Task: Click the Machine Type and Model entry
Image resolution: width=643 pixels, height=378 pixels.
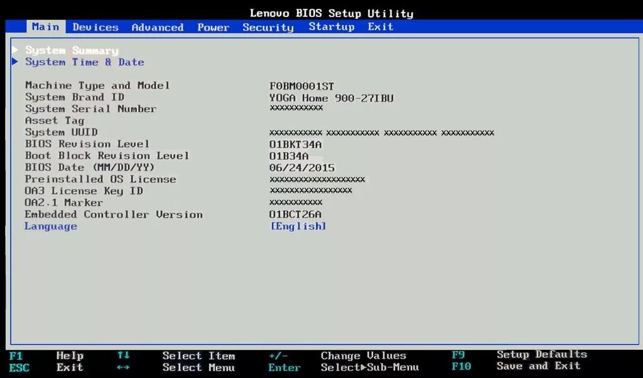Action: [97, 85]
